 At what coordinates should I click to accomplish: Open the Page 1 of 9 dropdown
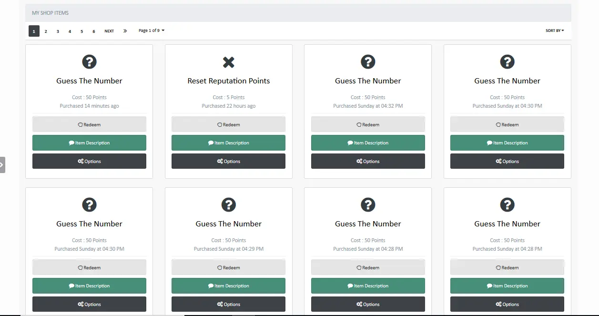pos(151,31)
